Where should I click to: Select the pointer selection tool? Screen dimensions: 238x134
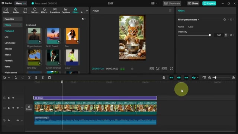pyautogui.click(x=4, y=78)
